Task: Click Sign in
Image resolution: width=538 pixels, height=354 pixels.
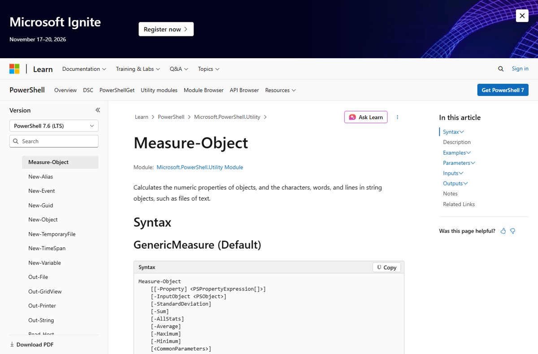Action: (520, 69)
